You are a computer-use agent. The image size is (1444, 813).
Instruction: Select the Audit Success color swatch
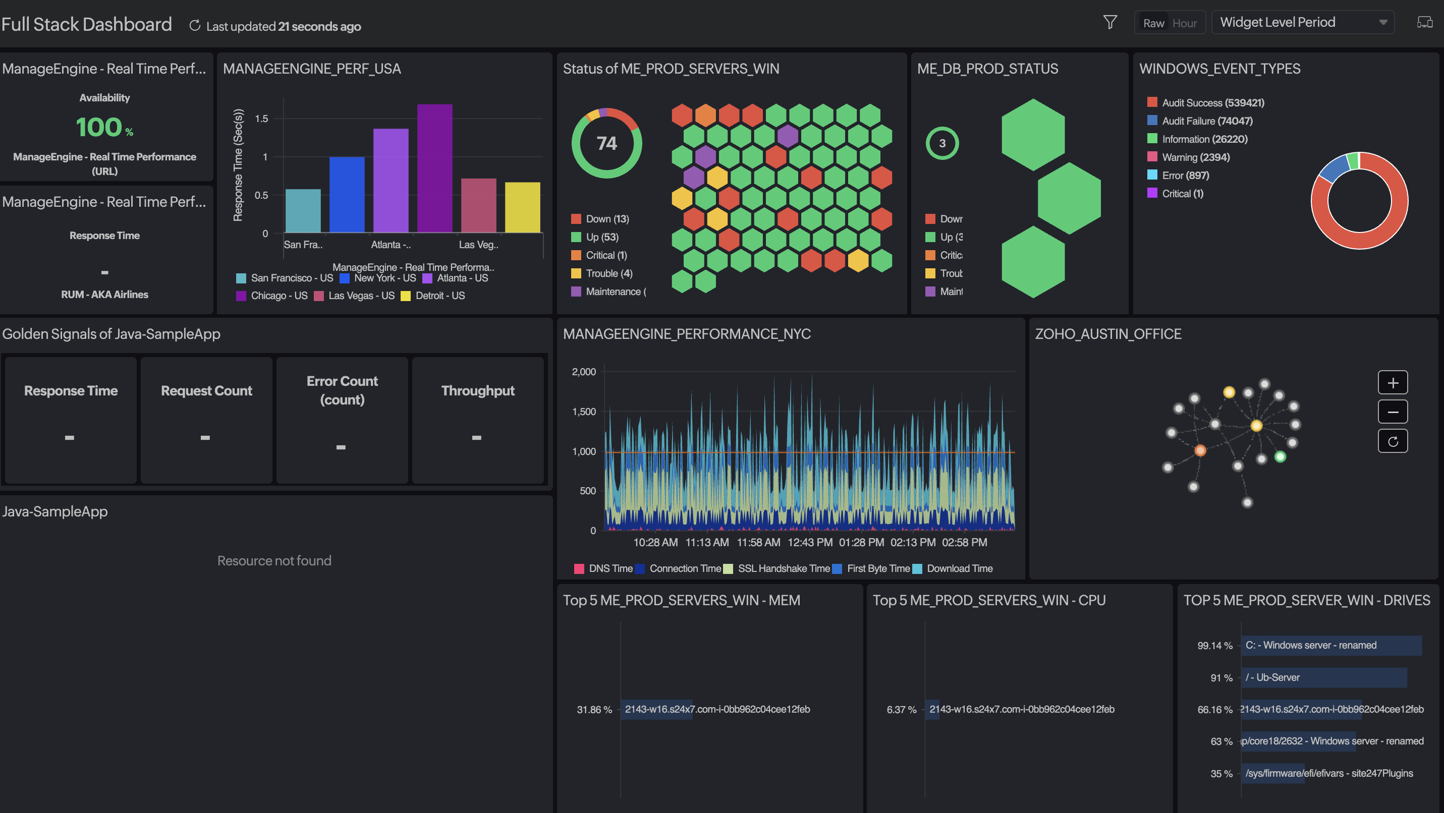pos(1152,102)
